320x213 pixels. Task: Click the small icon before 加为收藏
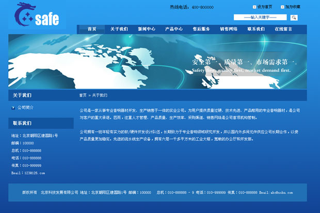pyautogui.click(x=282, y=7)
